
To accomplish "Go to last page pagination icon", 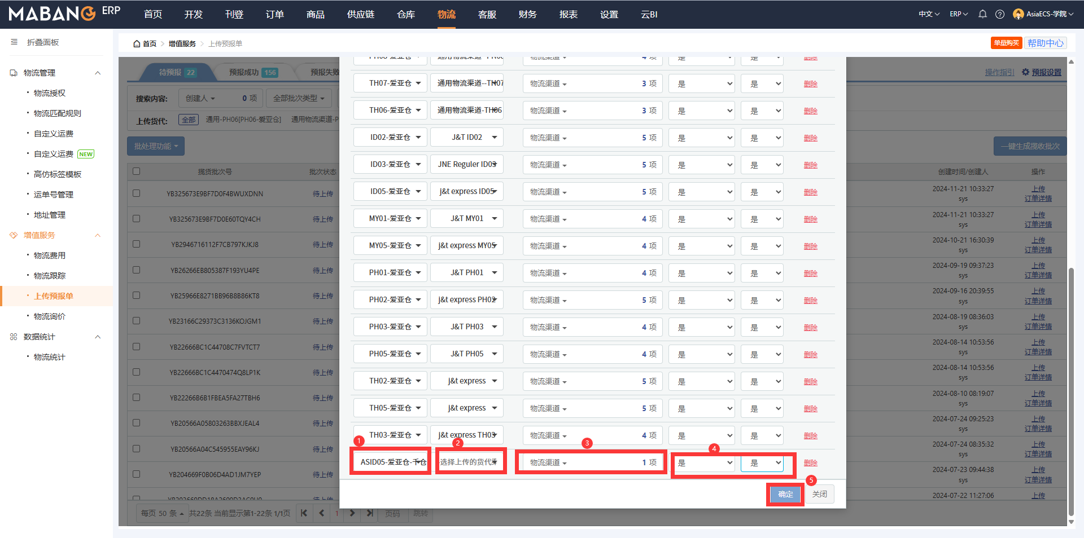I will 369,513.
